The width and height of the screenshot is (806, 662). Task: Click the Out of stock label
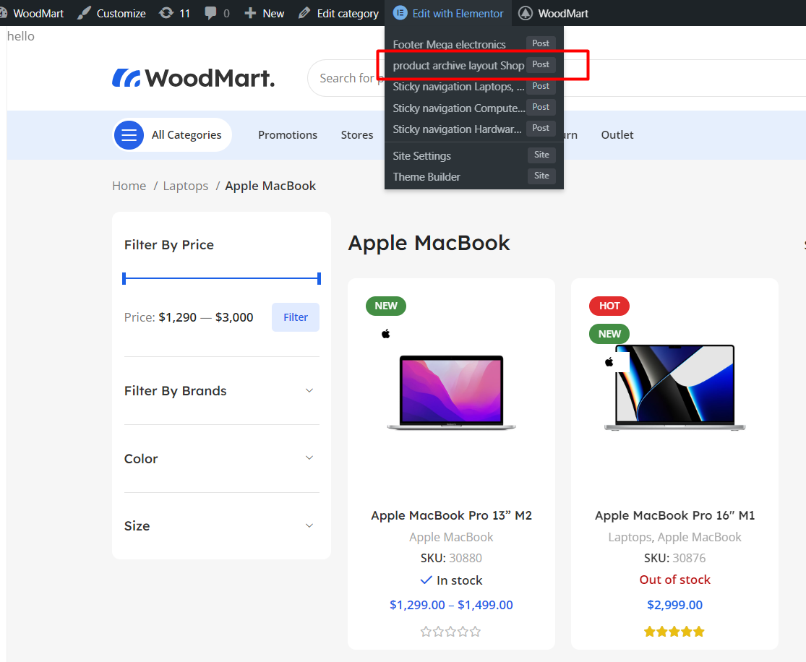pyautogui.click(x=675, y=580)
